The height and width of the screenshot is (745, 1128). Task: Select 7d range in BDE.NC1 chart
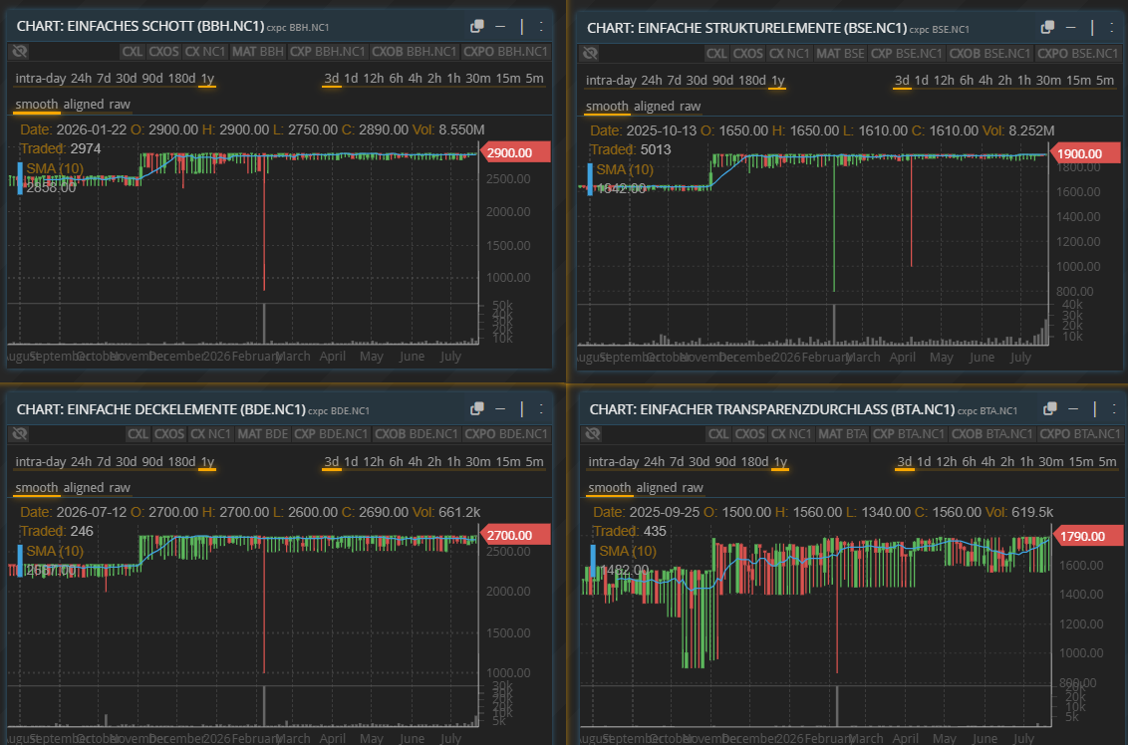pos(104,462)
